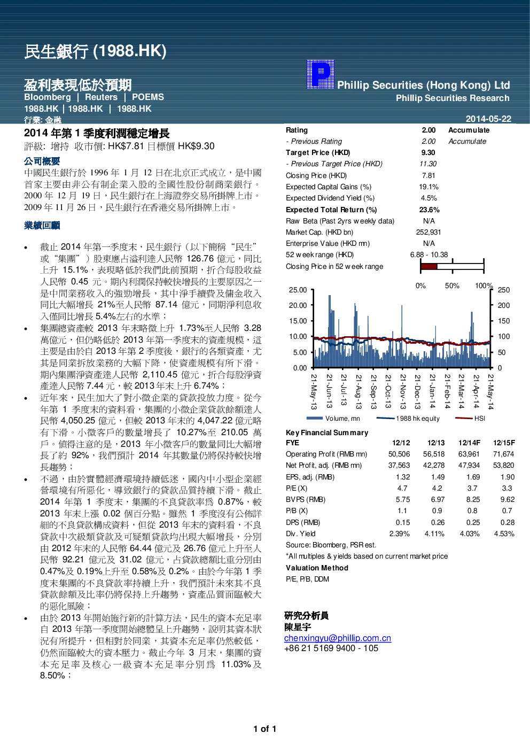
Task: Click the 12/14F column header
Action: 469,443
